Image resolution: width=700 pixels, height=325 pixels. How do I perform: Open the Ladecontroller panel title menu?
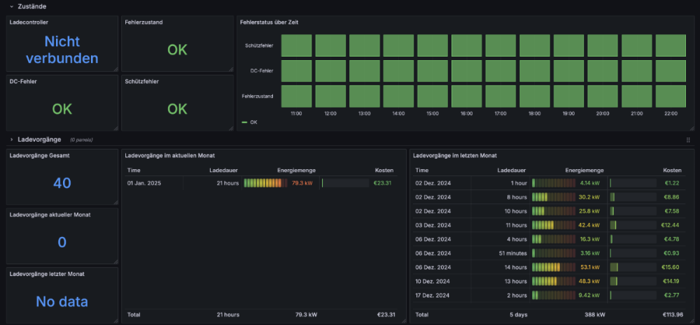click(x=29, y=22)
